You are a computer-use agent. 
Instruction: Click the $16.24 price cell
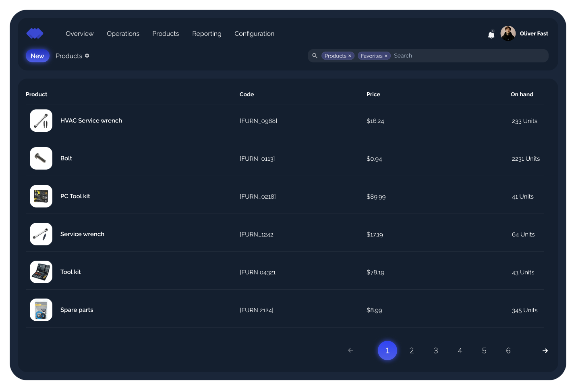point(375,121)
